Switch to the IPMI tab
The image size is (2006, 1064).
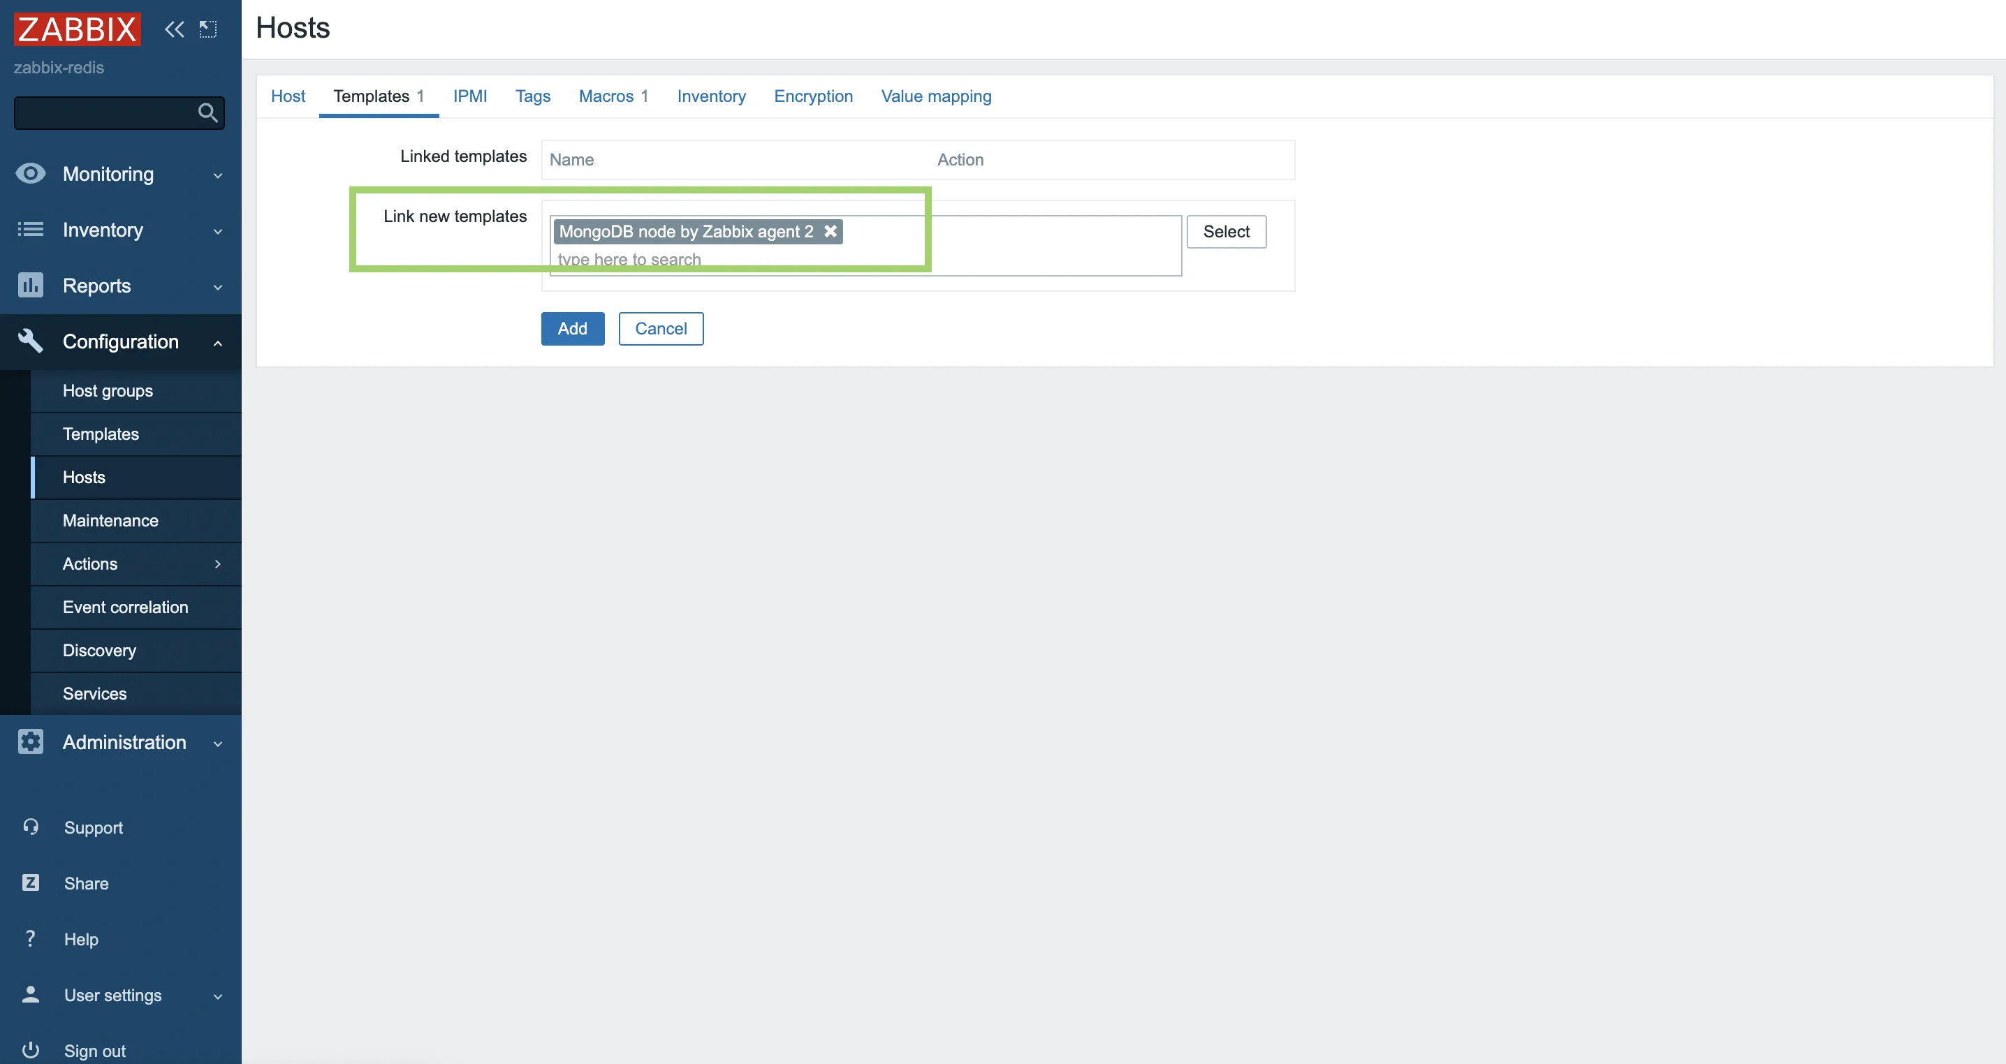[471, 94]
